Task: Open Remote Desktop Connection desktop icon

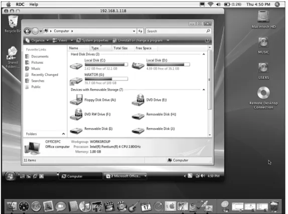Action: pyautogui.click(x=263, y=98)
